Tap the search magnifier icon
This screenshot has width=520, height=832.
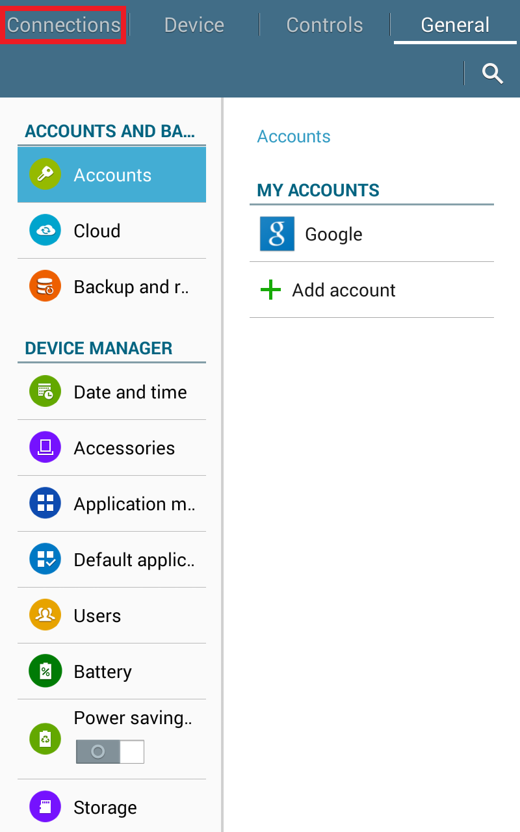coord(493,73)
